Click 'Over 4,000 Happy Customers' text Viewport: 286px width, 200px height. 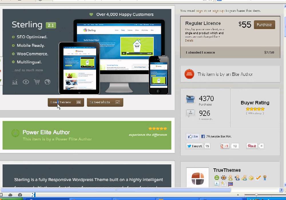(125, 14)
